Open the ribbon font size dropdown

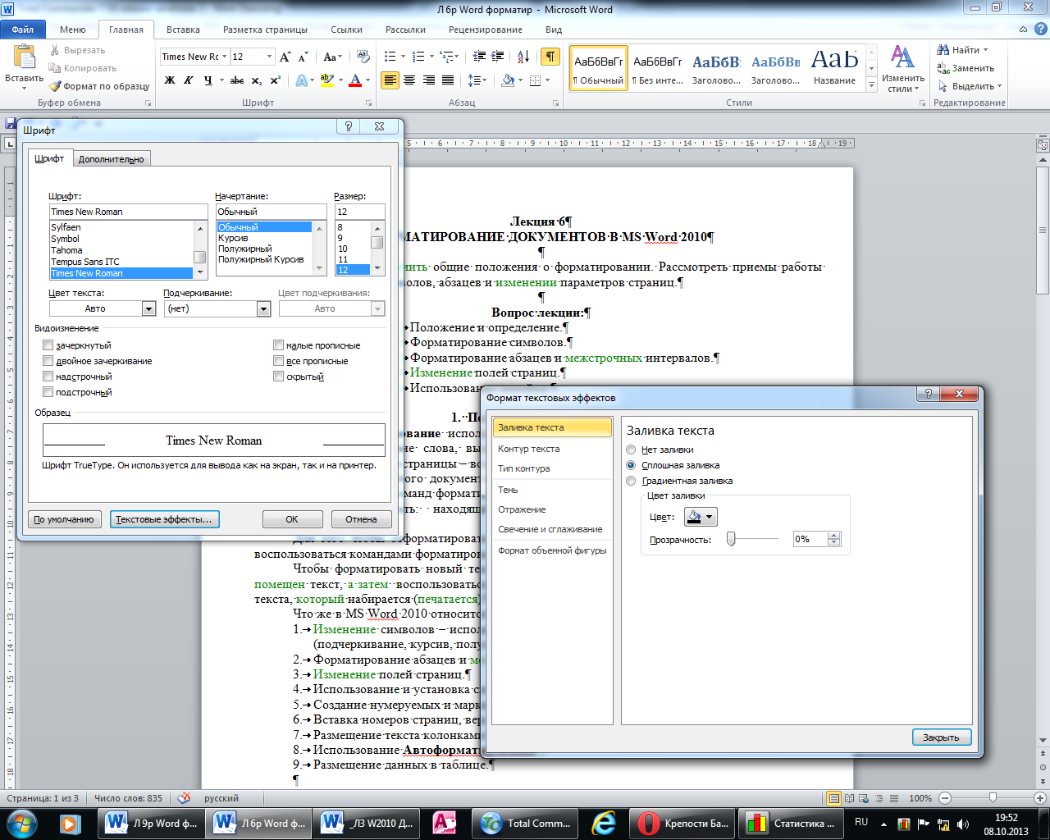269,57
